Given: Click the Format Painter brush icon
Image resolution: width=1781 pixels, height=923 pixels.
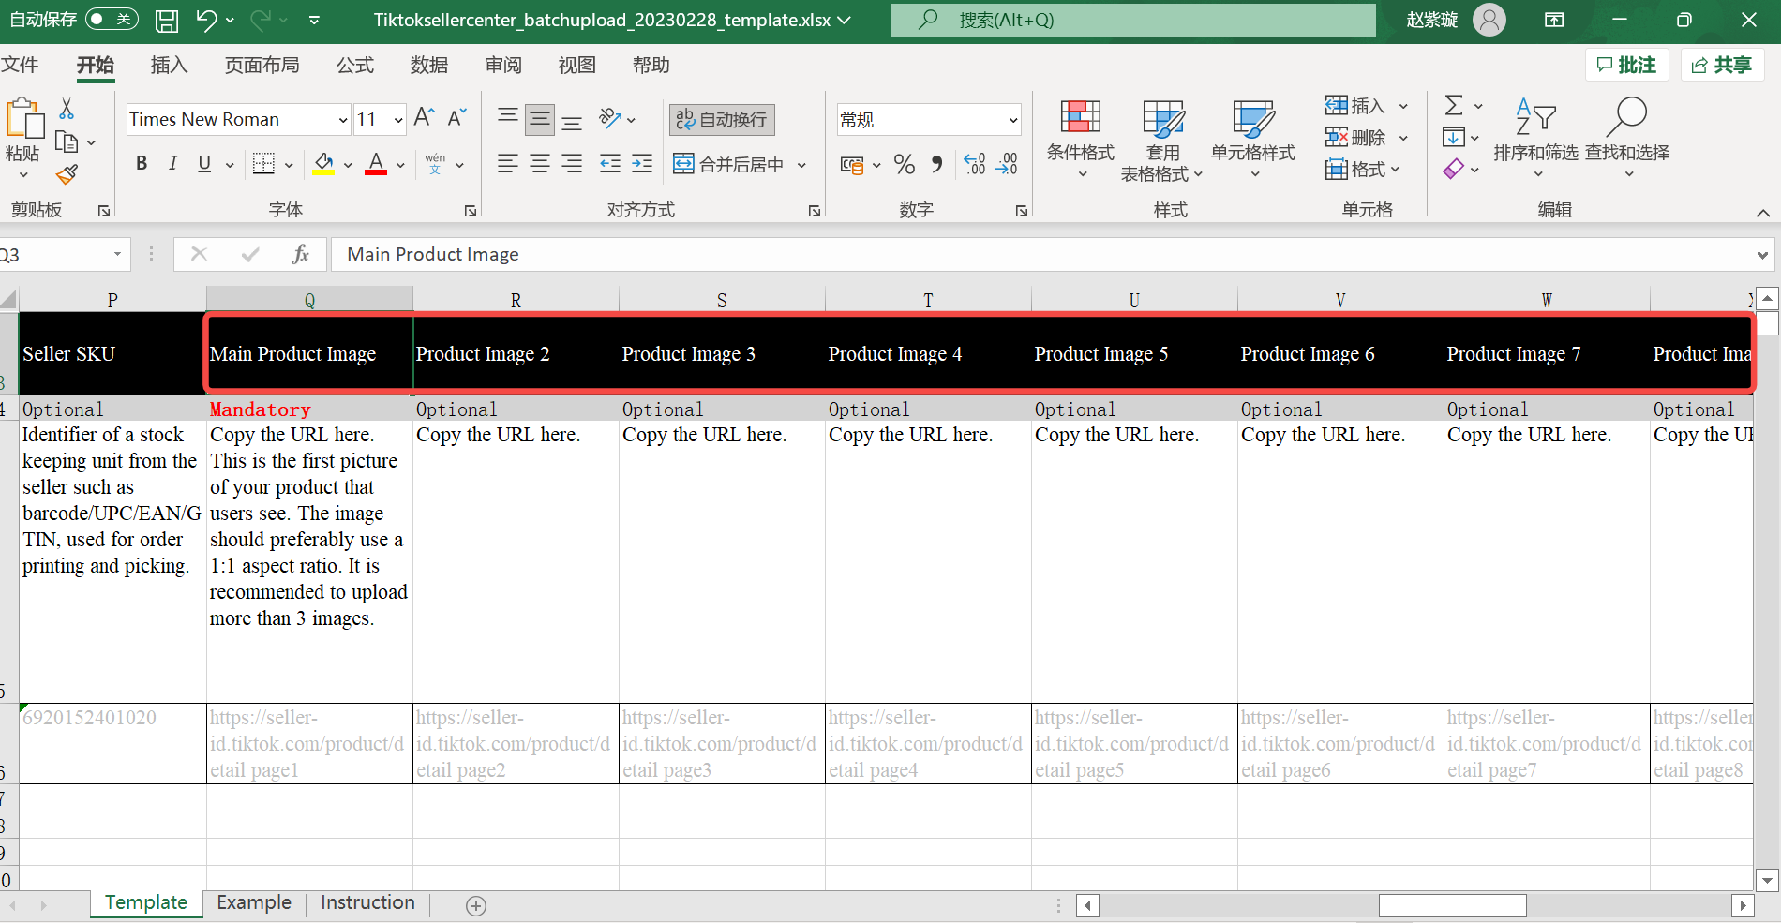Looking at the screenshot, I should [67, 174].
